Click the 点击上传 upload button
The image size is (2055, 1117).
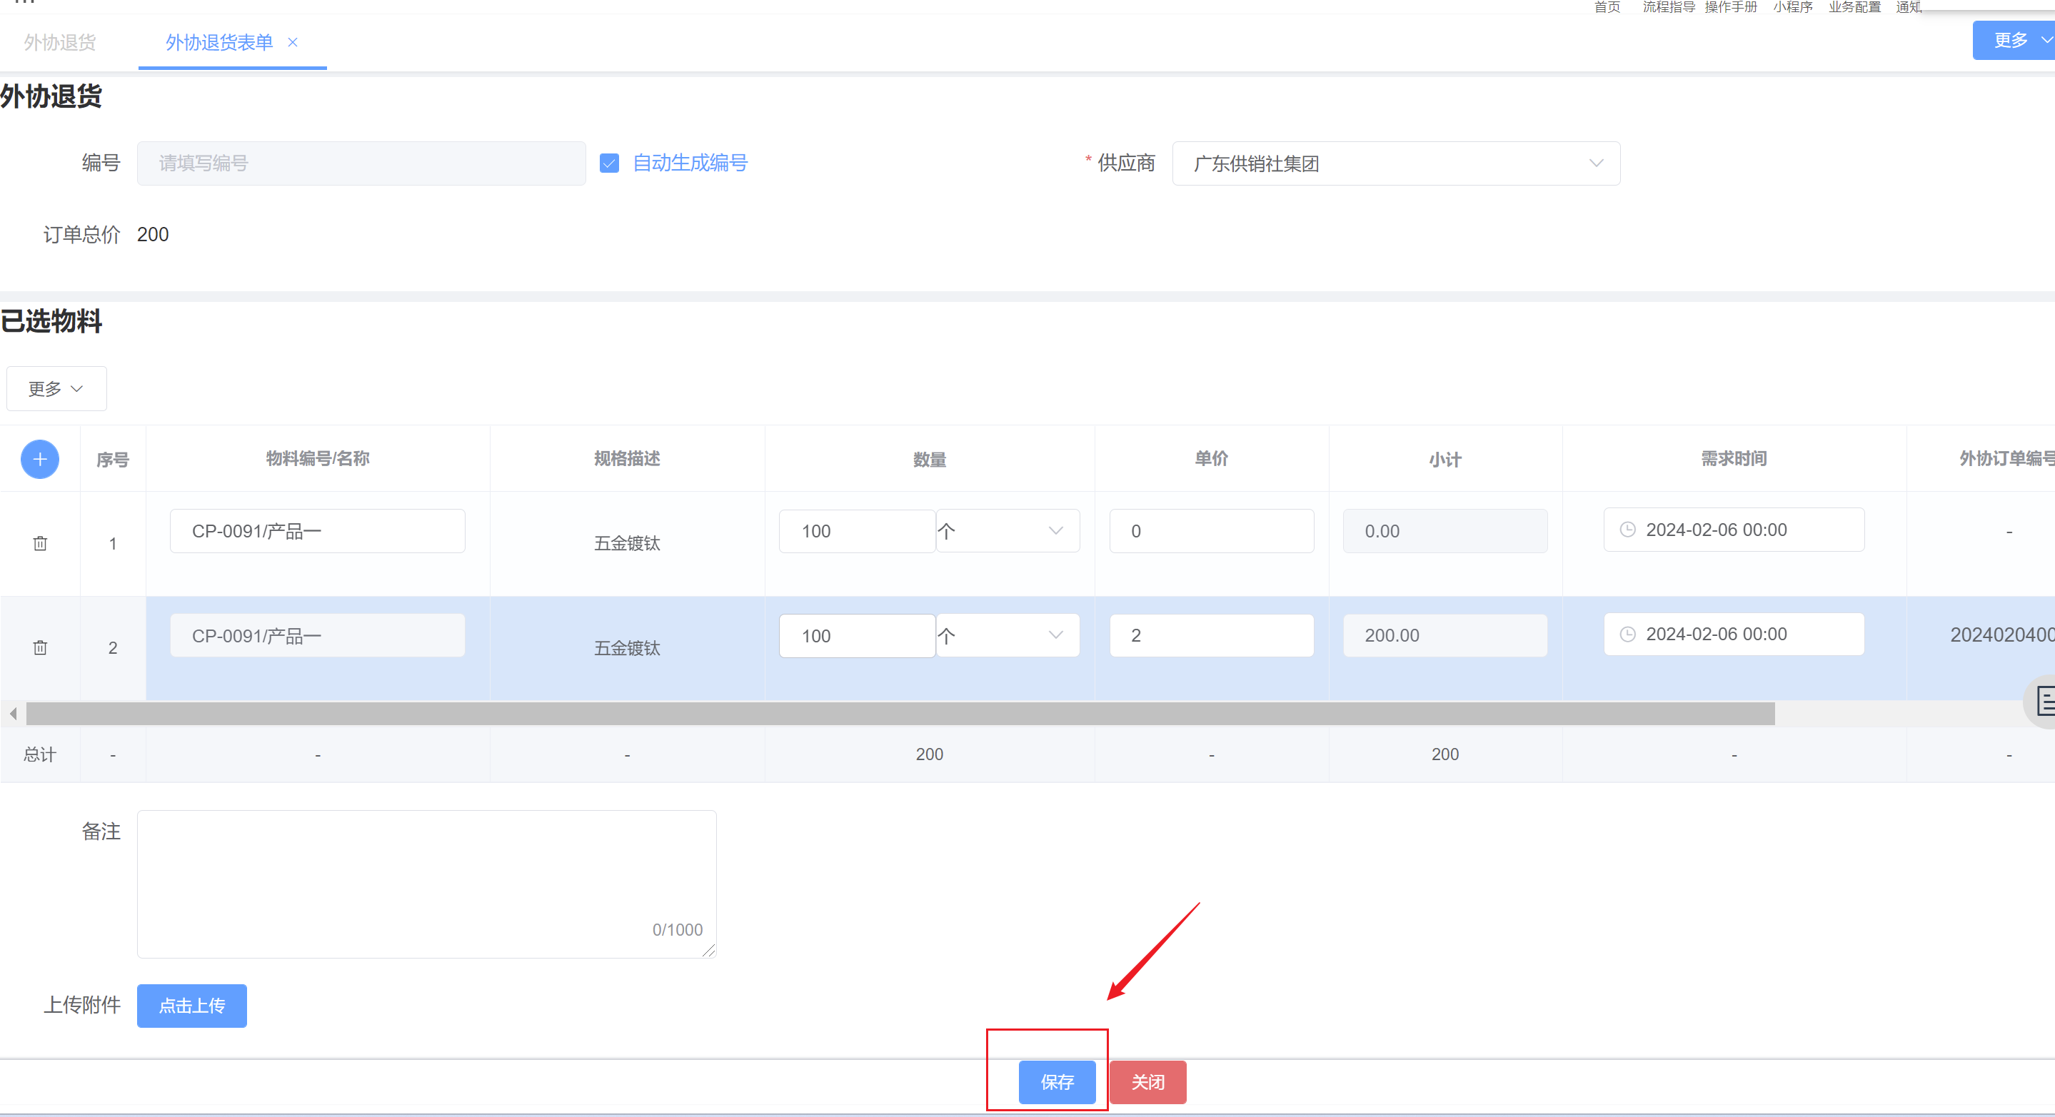(x=191, y=1006)
